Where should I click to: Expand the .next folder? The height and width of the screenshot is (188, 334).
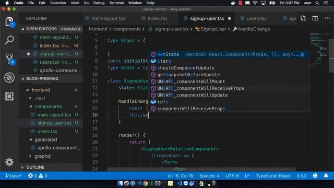coord(30,98)
